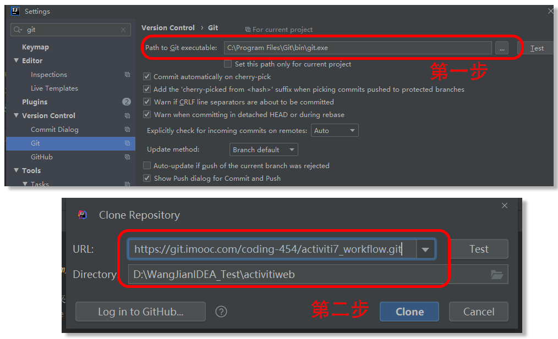Select Keymap in settings tree
Screen dimensions: 558x339
click(35, 47)
